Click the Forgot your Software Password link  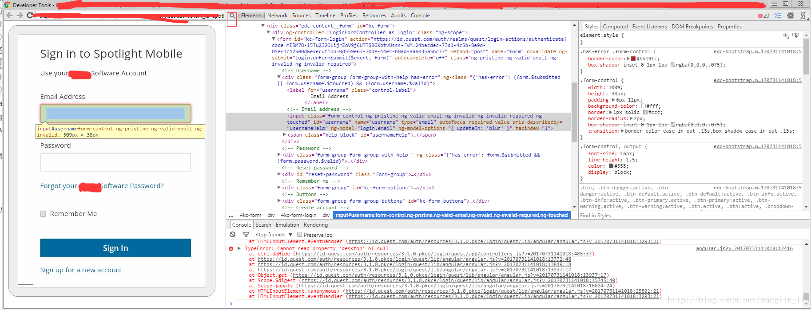102,186
